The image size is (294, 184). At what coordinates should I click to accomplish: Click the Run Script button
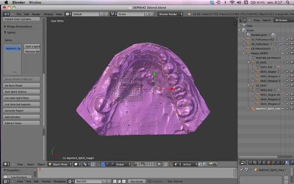click(137, 181)
